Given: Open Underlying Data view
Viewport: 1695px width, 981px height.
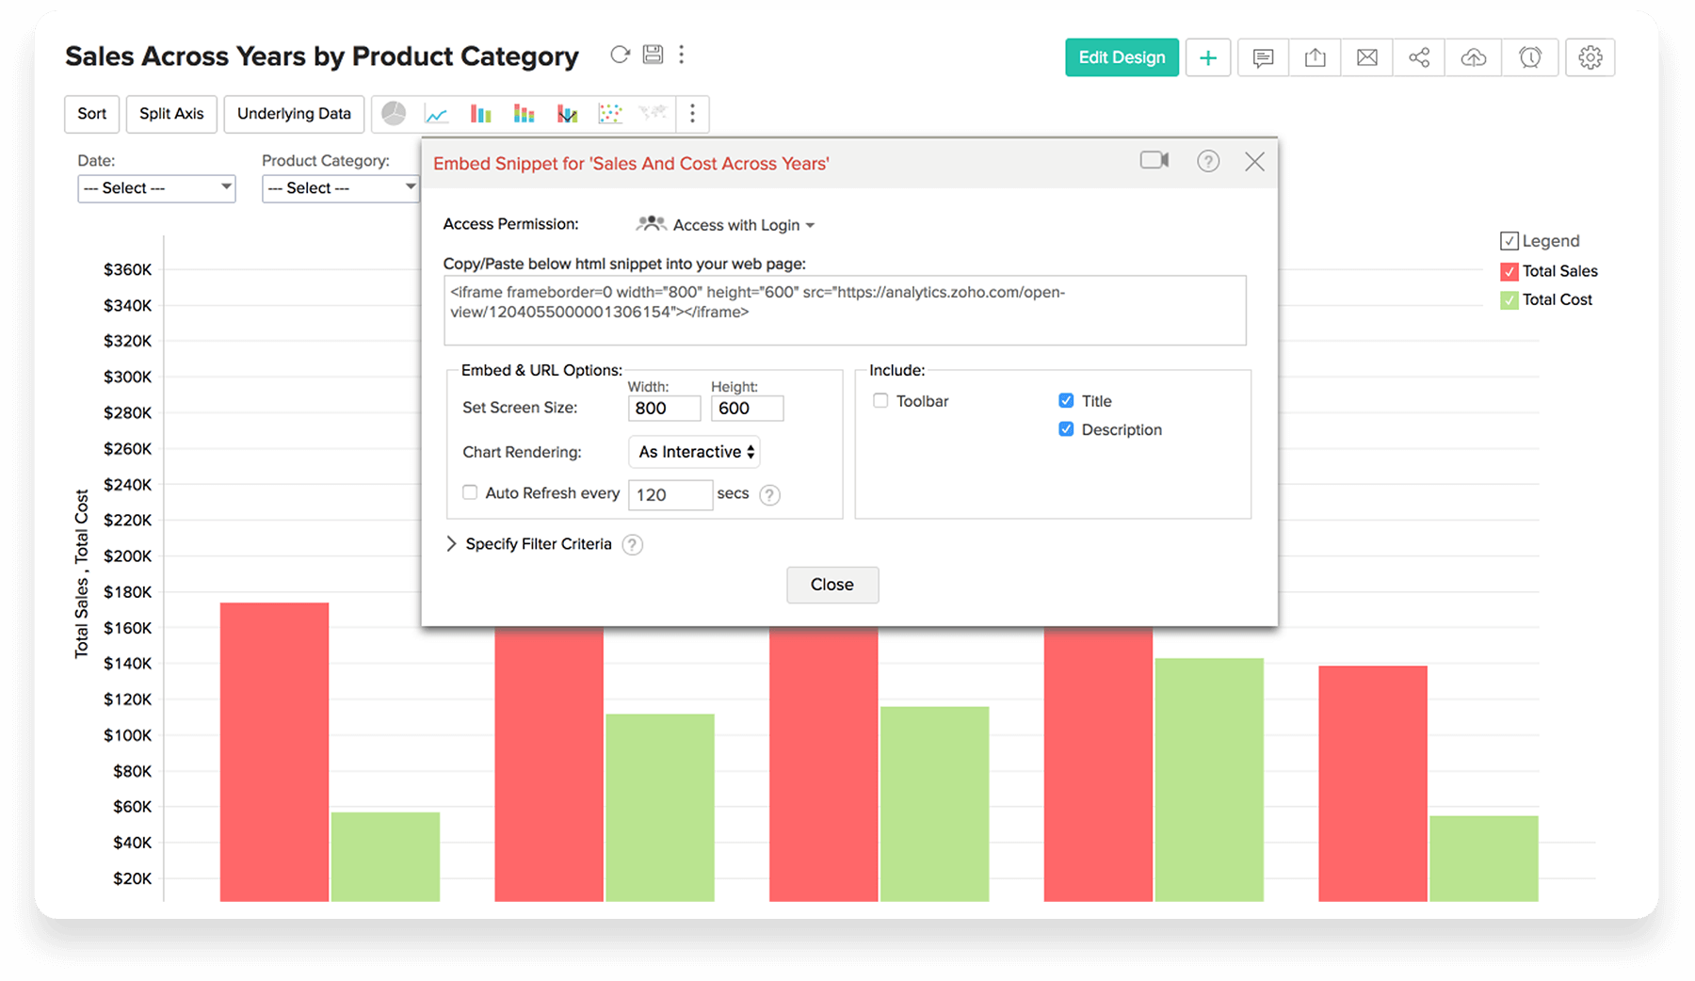Looking at the screenshot, I should click(294, 114).
